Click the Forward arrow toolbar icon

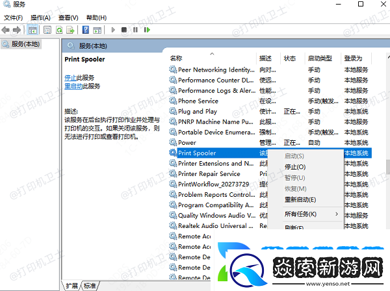coord(17,30)
